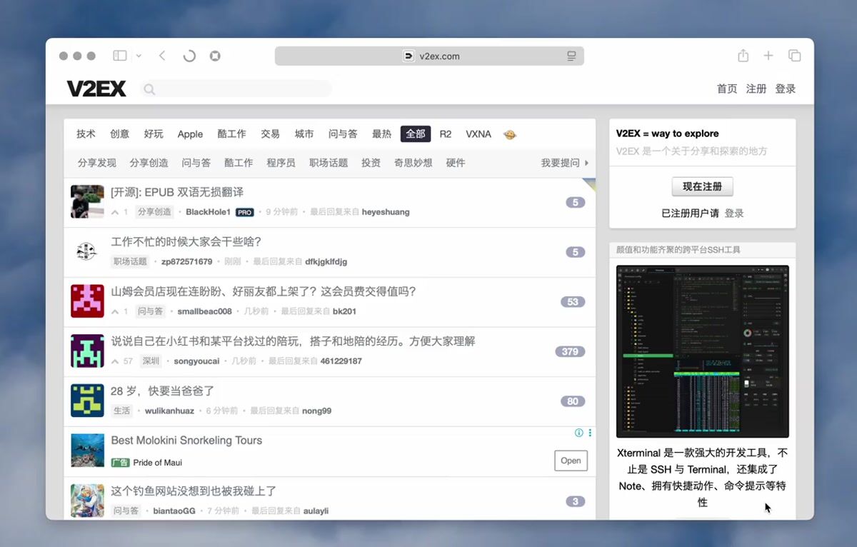The image size is (857, 547).
Task: Click zp872571679's avatar thumbnail
Action: coord(87,251)
